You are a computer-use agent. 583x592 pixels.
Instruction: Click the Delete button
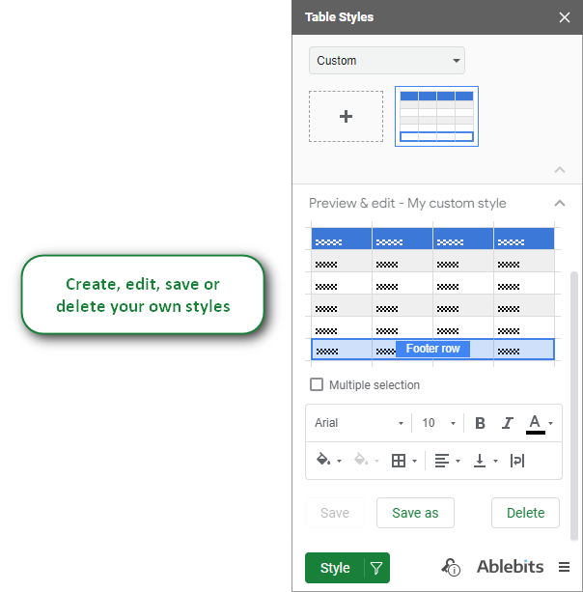(x=525, y=513)
